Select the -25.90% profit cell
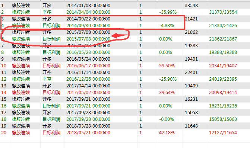Image resolution: width=250 pixels, height=148 pixels. (168, 79)
